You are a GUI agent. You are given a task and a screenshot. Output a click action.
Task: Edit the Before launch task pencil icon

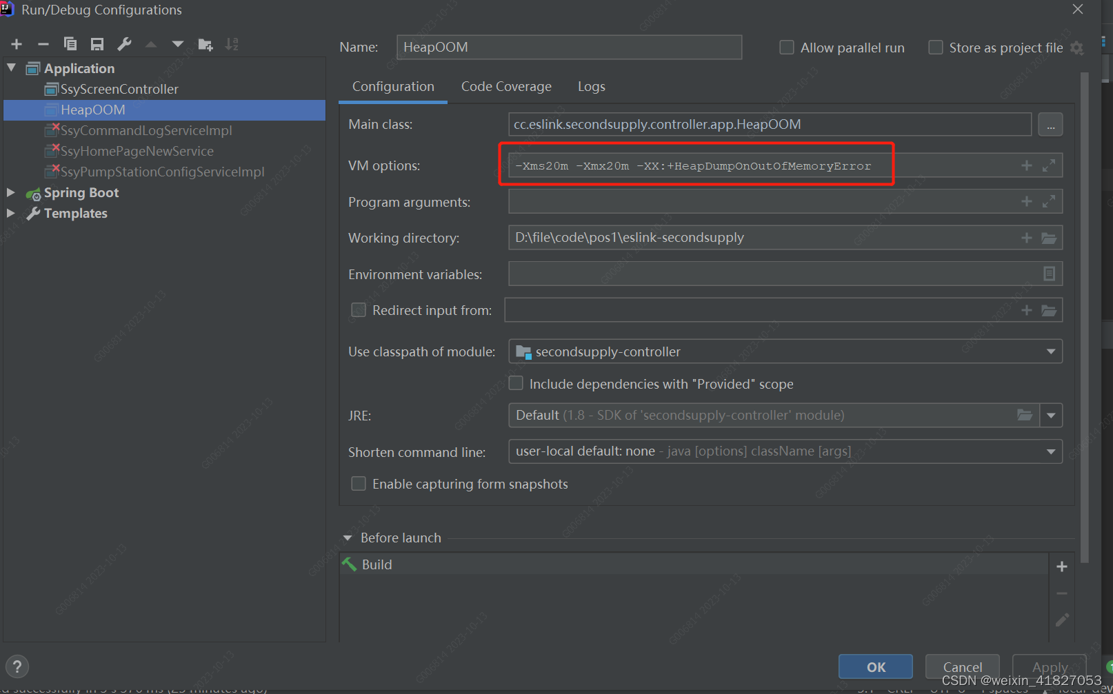[1062, 620]
